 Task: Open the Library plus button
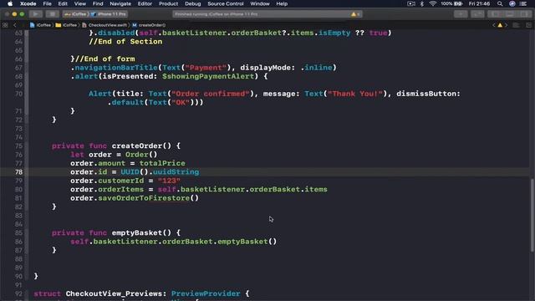461,14
